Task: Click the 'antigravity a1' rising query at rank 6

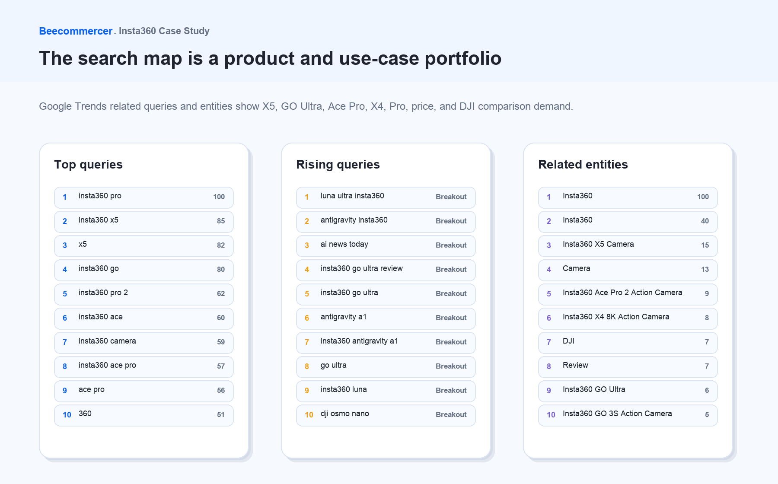Action: (386, 318)
